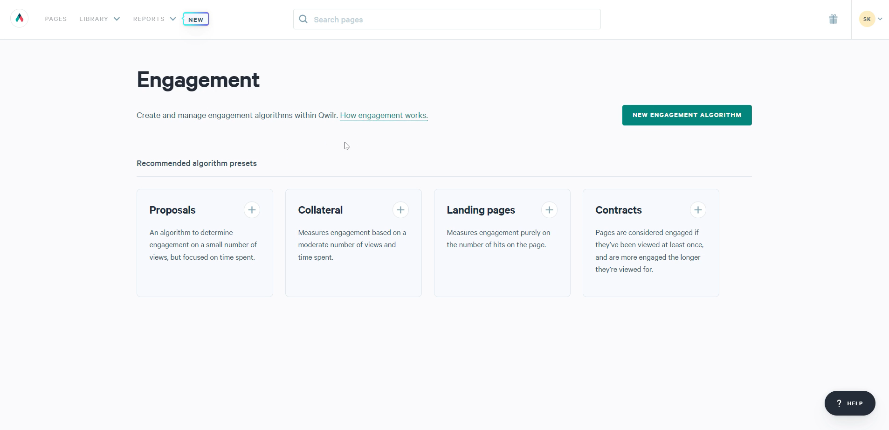Follow the How engagement works link
Screen dimensions: 889x430
[x=384, y=115]
